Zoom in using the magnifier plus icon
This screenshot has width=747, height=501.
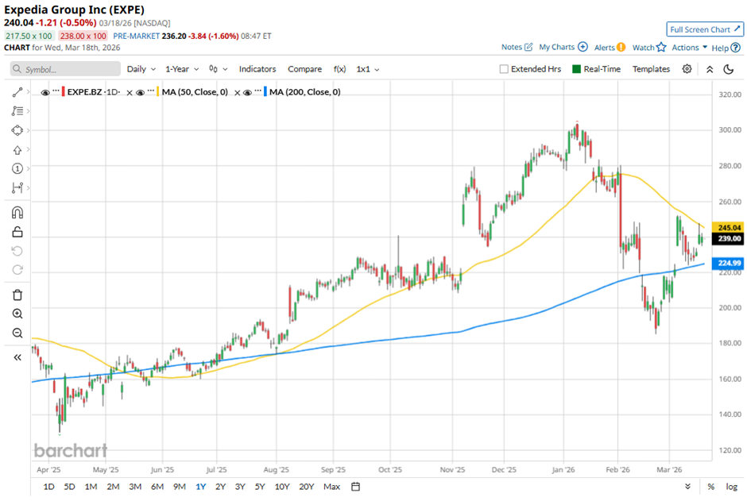(17, 314)
